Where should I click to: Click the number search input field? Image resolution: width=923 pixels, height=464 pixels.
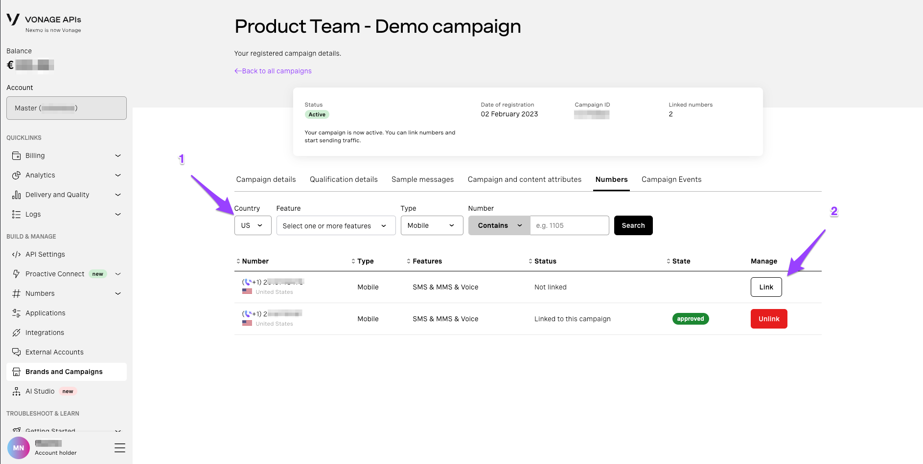[570, 225]
